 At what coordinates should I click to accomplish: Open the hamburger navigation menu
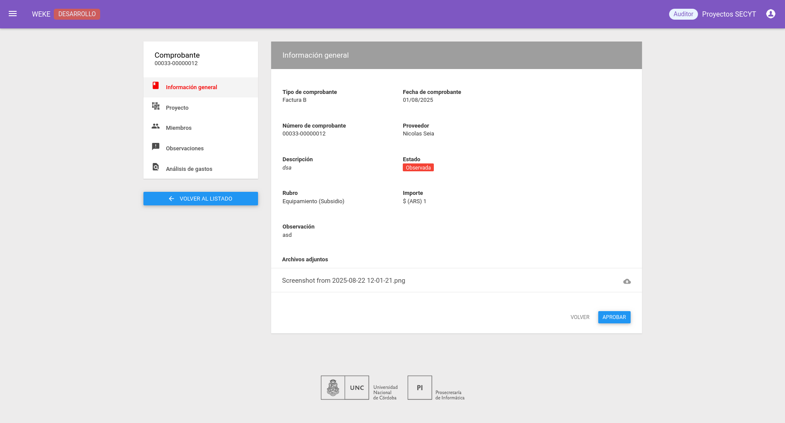13,14
